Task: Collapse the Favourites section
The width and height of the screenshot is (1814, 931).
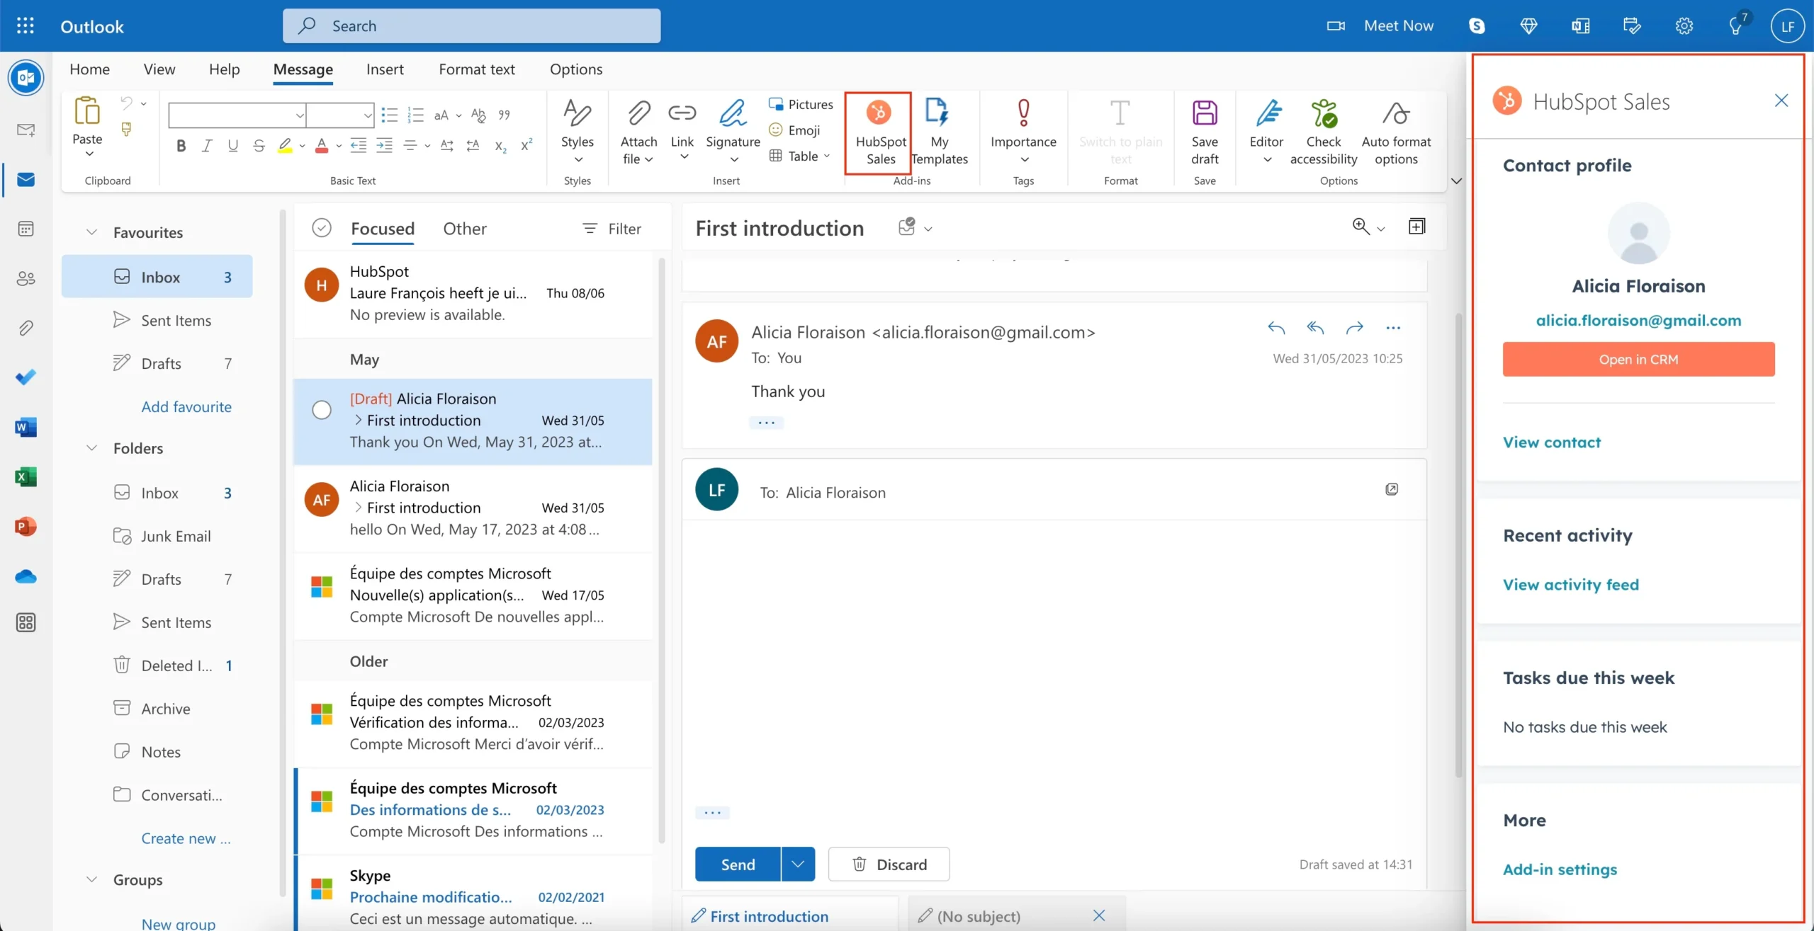Action: coord(91,232)
